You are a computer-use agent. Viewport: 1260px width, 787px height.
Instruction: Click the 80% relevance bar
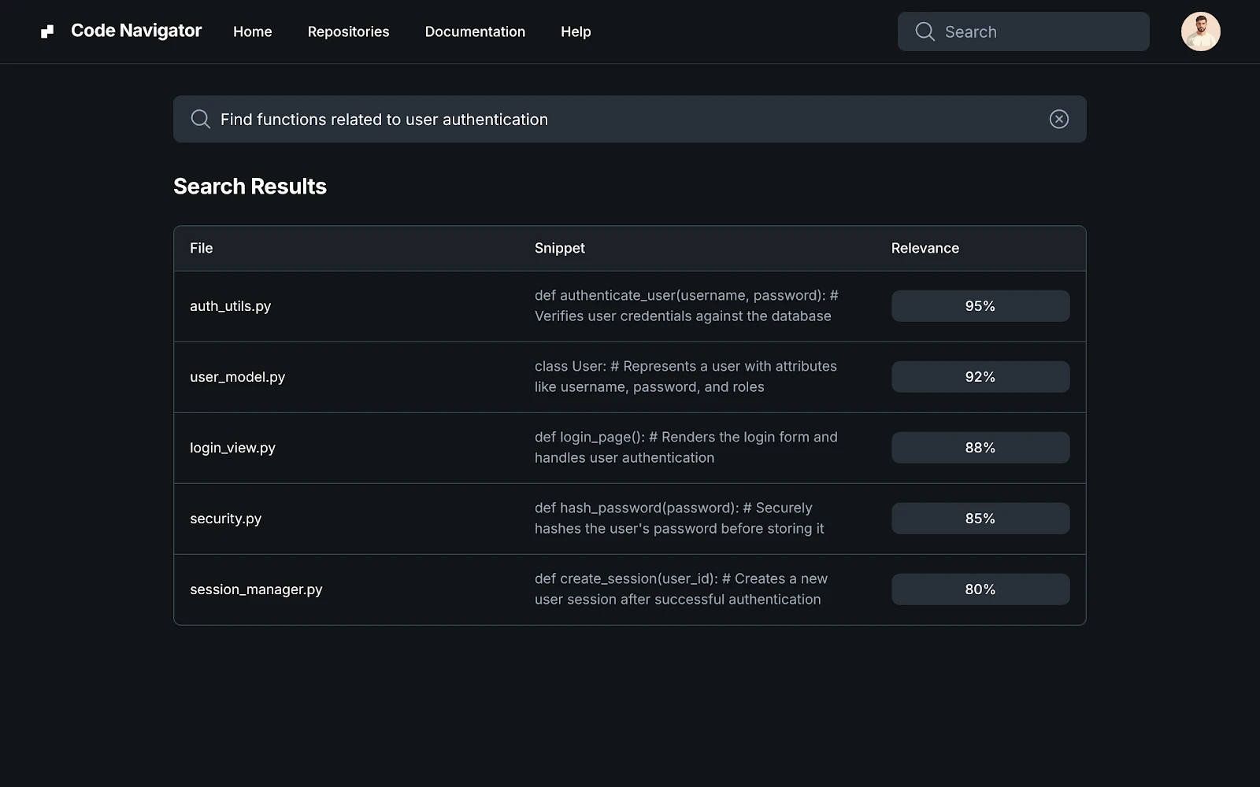coord(980,589)
